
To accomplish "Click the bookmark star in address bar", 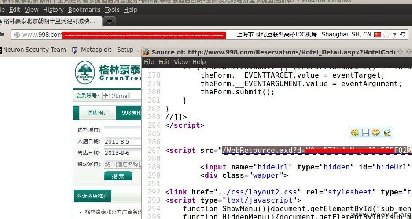I will (386, 35).
